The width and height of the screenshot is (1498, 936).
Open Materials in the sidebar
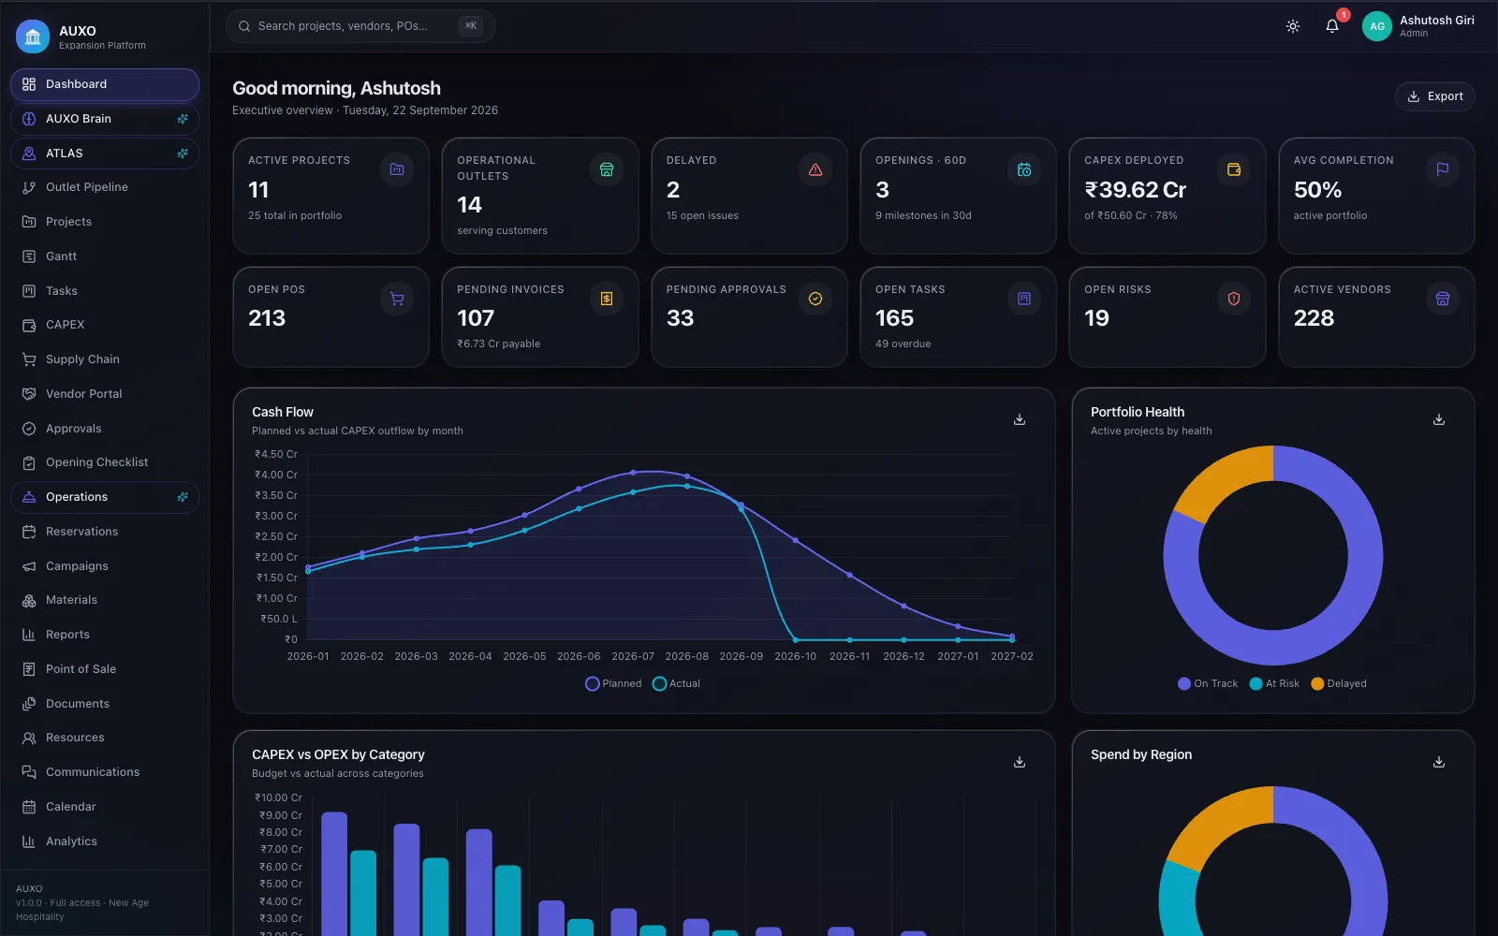[105, 600]
